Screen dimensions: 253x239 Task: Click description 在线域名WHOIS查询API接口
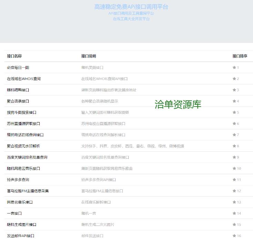point(104,79)
